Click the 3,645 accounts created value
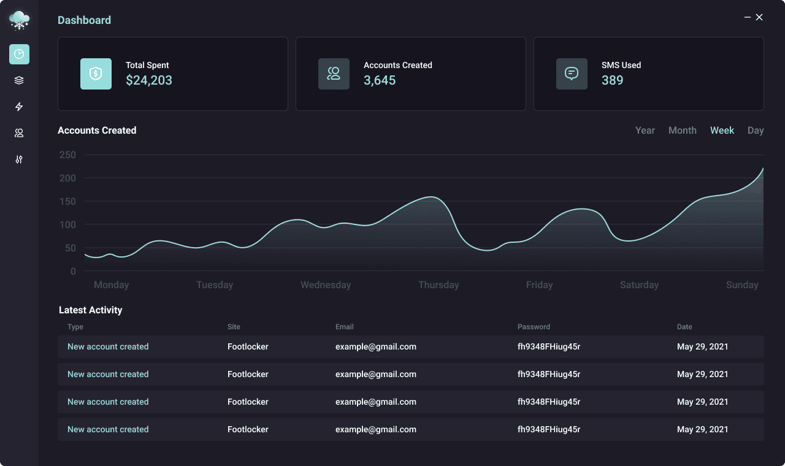 (380, 80)
